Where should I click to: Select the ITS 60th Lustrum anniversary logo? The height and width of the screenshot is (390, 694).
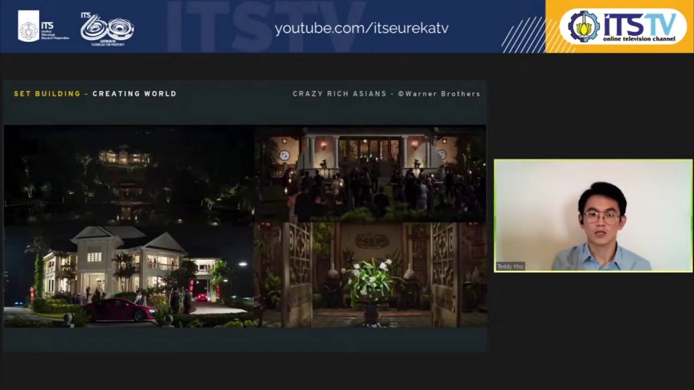(x=107, y=28)
